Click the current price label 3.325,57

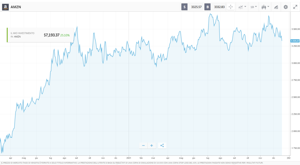click(295, 41)
